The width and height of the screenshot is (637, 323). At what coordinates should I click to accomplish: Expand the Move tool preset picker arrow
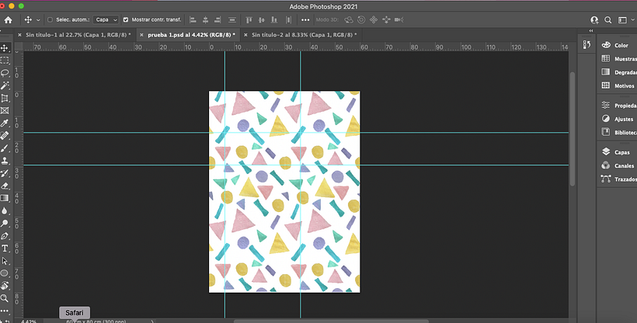click(38, 20)
